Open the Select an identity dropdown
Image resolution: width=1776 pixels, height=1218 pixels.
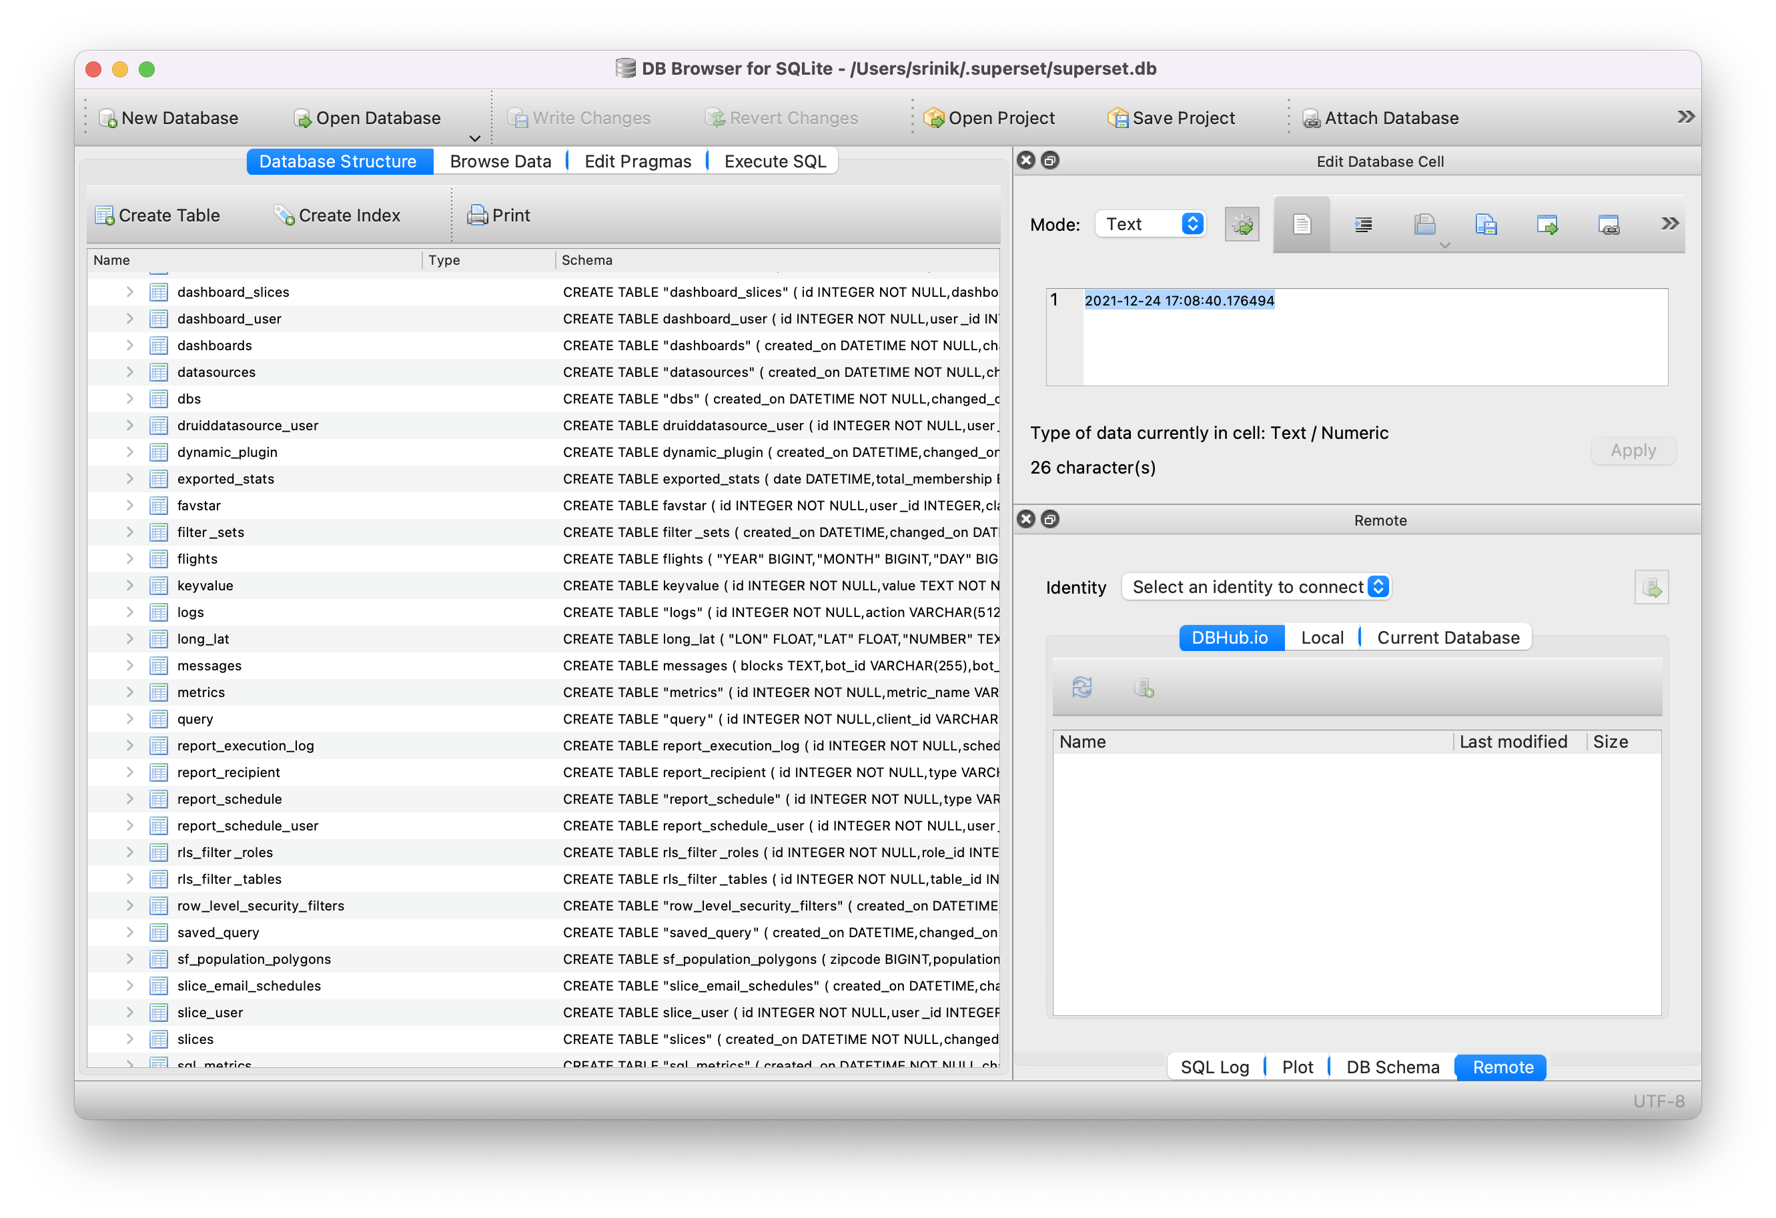[x=1256, y=587]
